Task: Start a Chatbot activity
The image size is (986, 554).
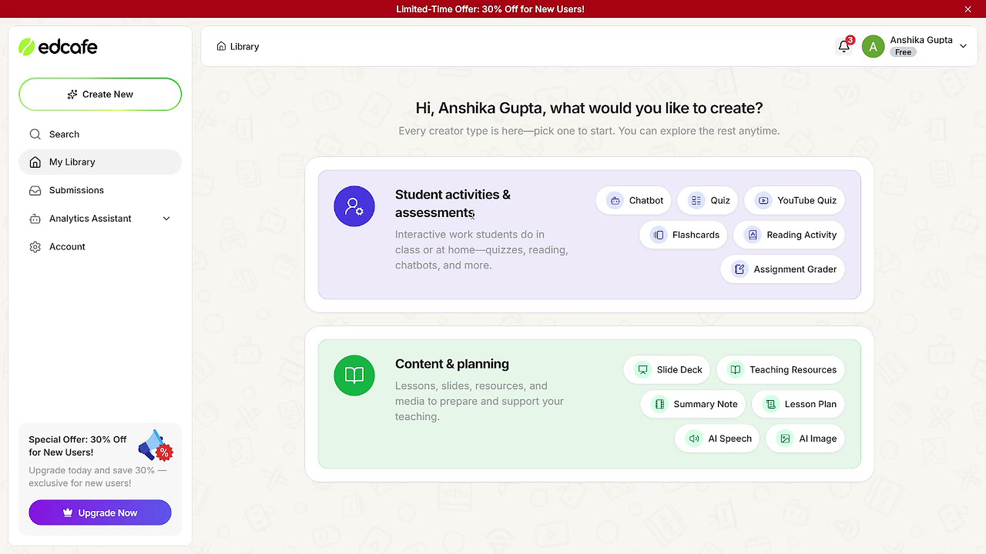Action: point(634,200)
